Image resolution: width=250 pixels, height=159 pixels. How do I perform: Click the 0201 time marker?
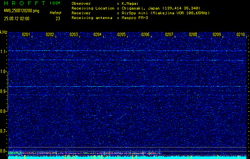(26, 35)
